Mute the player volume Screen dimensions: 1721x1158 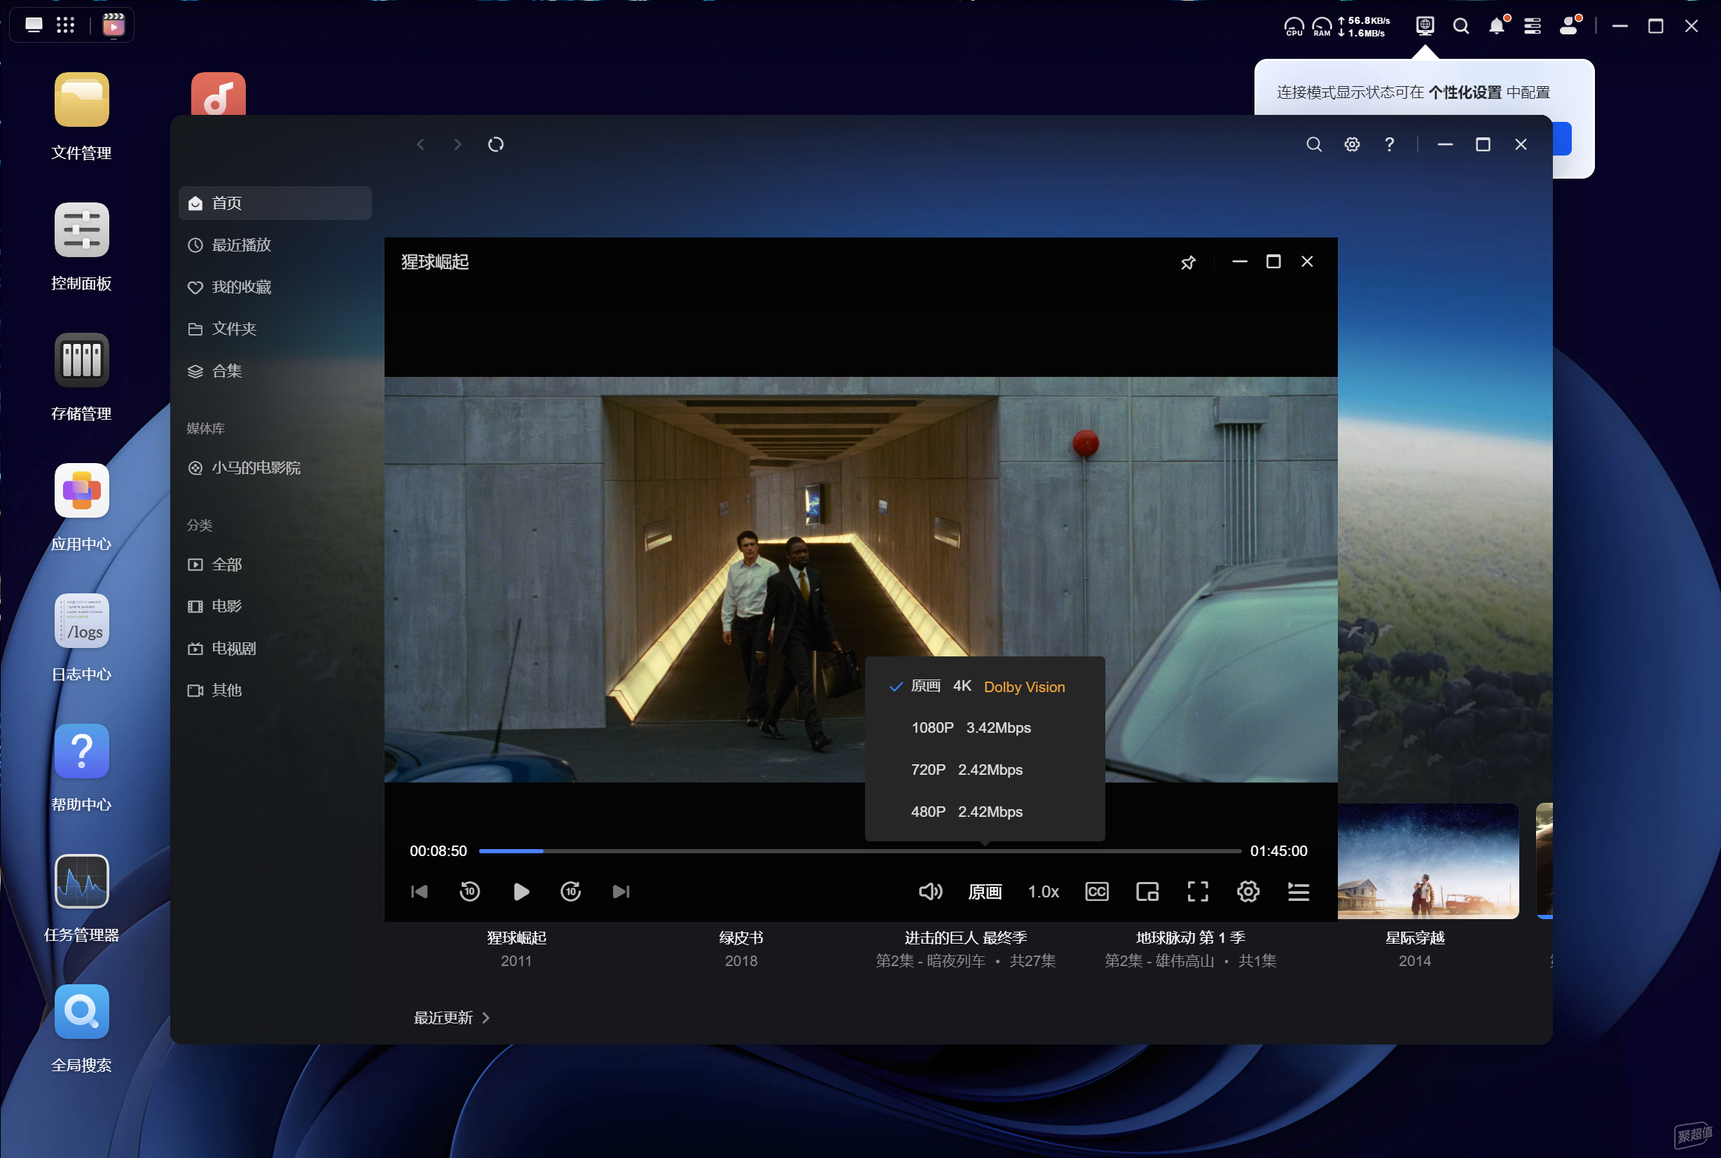coord(930,891)
